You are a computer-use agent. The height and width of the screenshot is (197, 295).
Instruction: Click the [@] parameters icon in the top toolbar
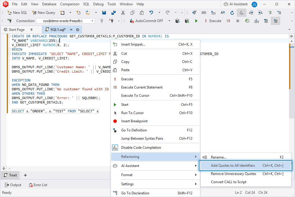coord(204,13)
